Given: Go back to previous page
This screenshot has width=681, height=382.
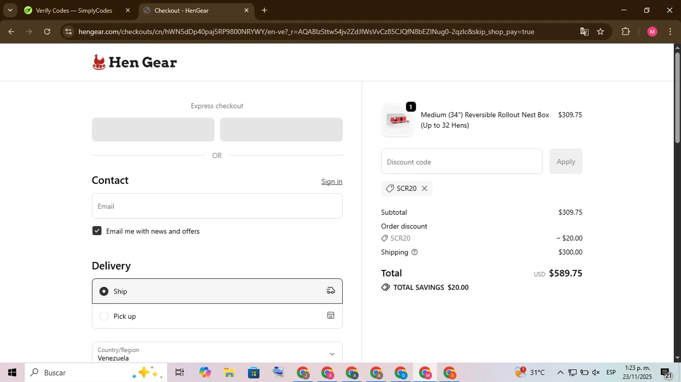Looking at the screenshot, I should pyautogui.click(x=11, y=32).
